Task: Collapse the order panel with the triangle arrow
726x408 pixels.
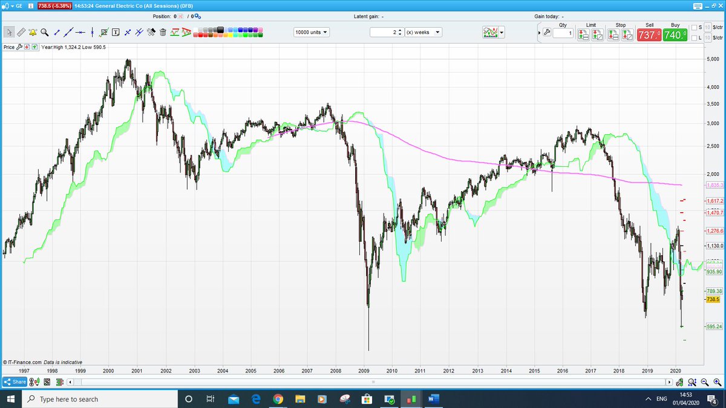Action: pos(539,33)
